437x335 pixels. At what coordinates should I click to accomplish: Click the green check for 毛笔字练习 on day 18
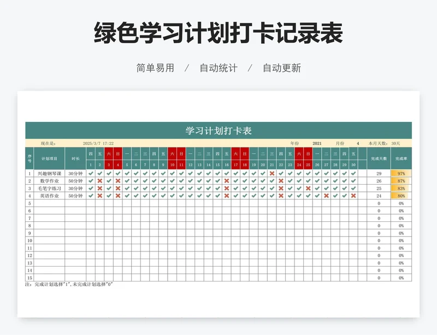pos(245,189)
